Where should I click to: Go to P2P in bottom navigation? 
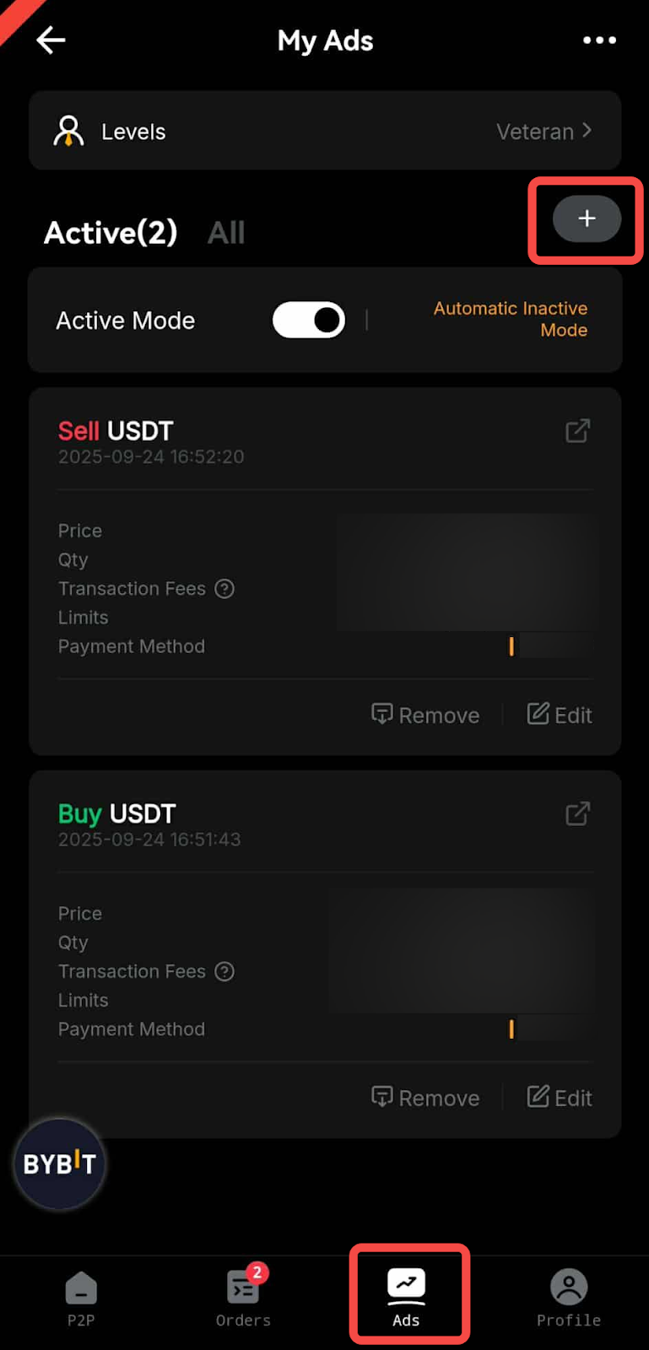tap(81, 1297)
